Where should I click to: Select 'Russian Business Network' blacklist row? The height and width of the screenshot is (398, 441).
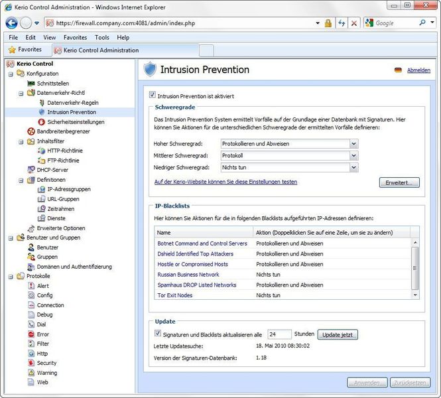coord(283,275)
